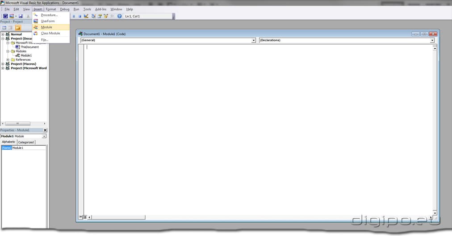The image size is (452, 236).
Task: Click the Procedure menu item icon
Action: (36, 15)
